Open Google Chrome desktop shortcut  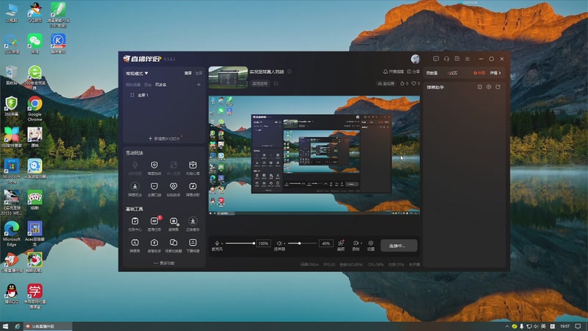point(35,108)
